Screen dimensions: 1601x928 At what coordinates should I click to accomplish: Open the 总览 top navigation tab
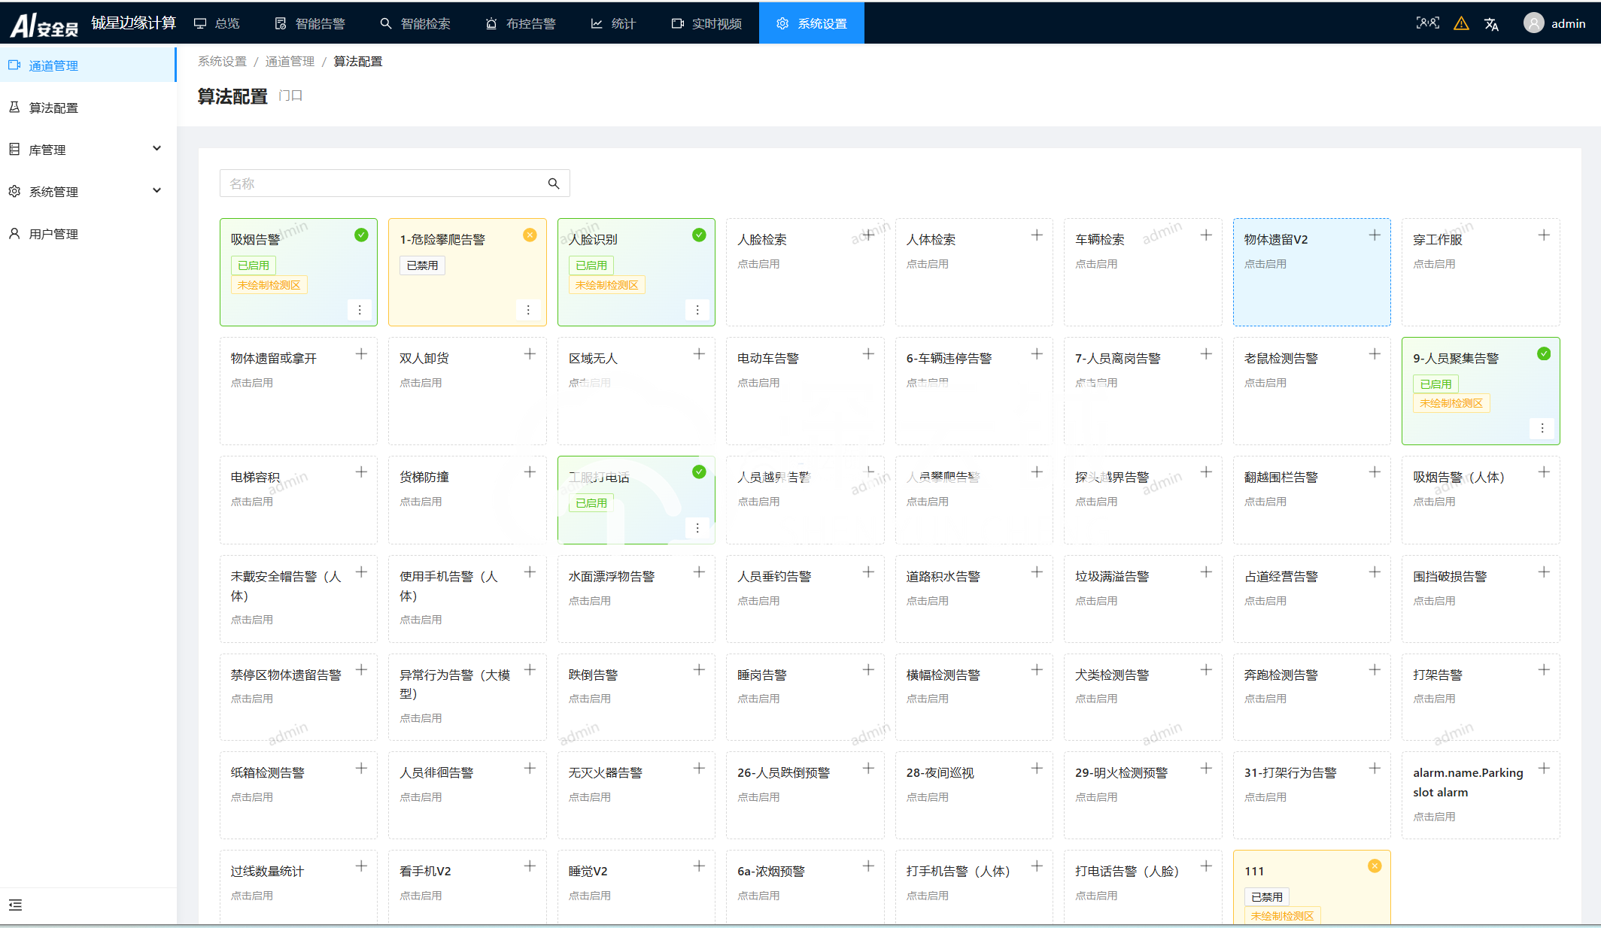pos(217,23)
